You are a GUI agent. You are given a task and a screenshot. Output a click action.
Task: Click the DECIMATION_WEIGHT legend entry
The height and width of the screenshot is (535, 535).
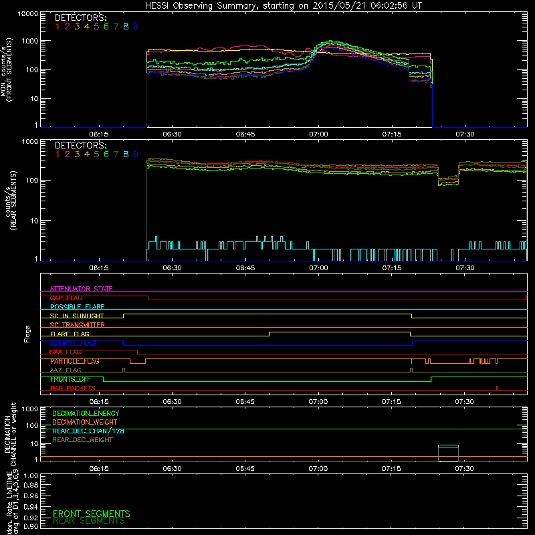pos(85,423)
